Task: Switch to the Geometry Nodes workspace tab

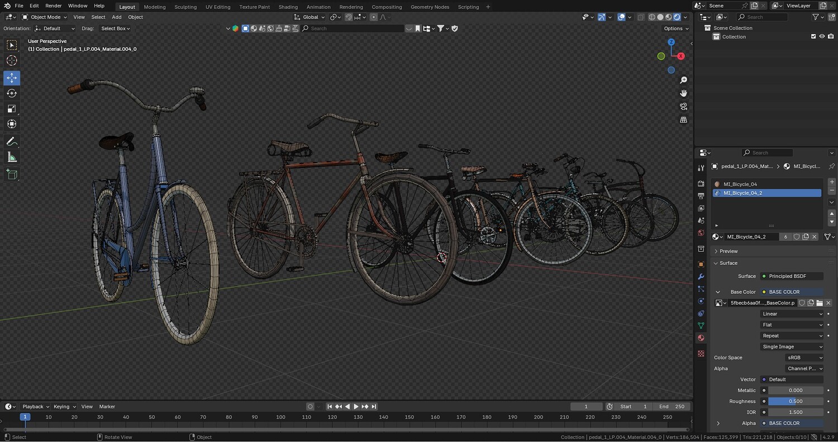Action: coord(430,7)
